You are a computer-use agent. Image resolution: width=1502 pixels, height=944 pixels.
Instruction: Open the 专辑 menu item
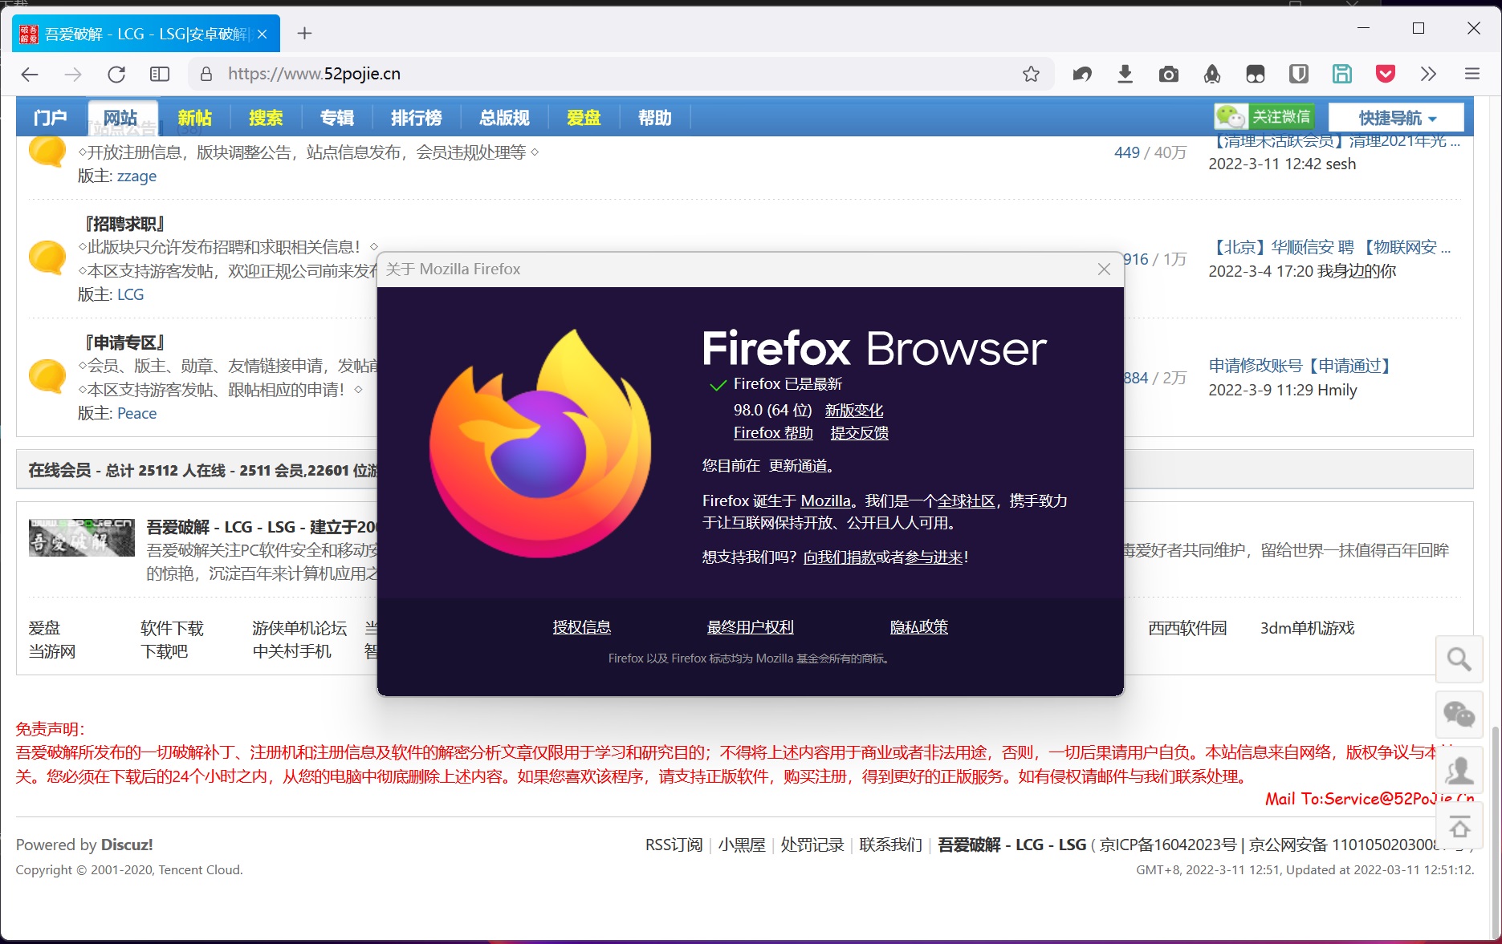pyautogui.click(x=336, y=118)
